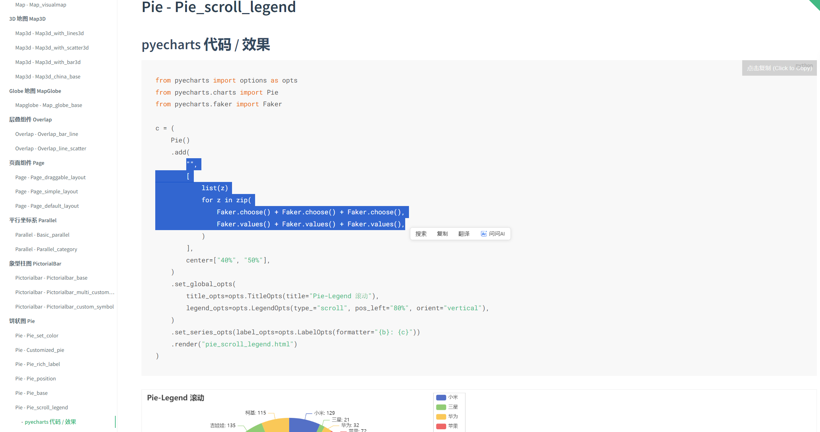This screenshot has width=820, height=432.
Task: Open Pie_scroll_legend sidebar link
Action: coord(41,408)
